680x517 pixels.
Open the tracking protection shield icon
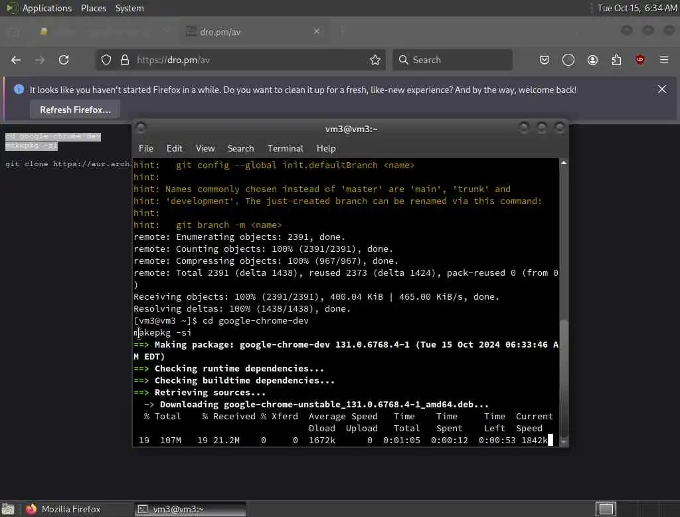click(106, 60)
